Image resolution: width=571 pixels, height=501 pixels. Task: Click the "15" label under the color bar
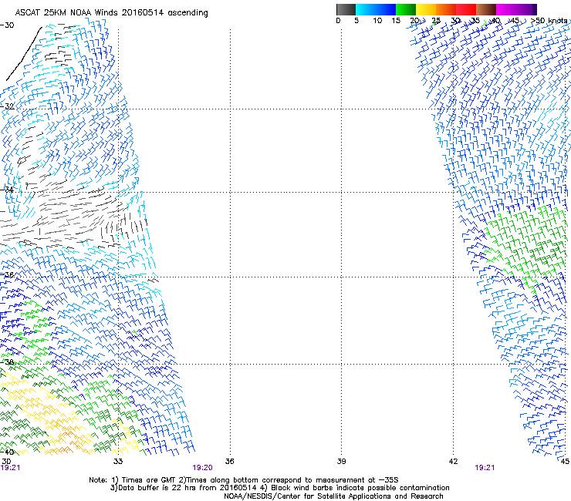[396, 21]
